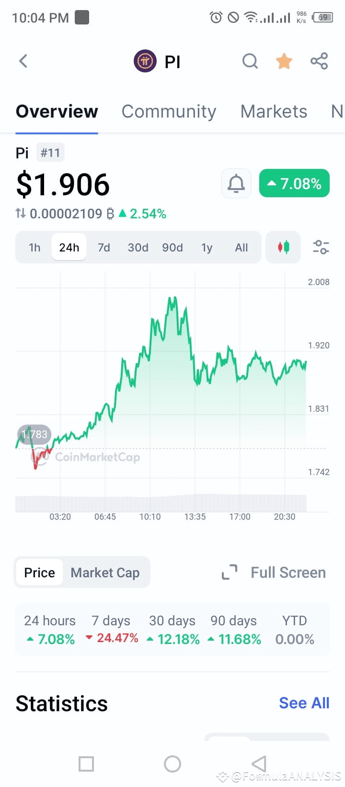This screenshot has height=787, width=345.
Task: Tap the share icon
Action: [x=319, y=61]
